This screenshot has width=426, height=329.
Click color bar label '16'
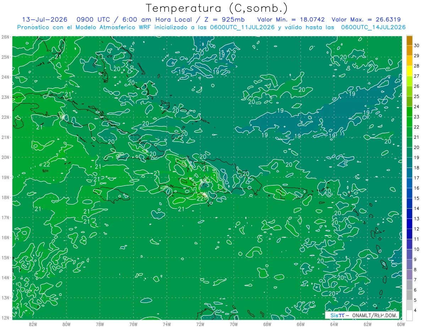[x=416, y=188]
